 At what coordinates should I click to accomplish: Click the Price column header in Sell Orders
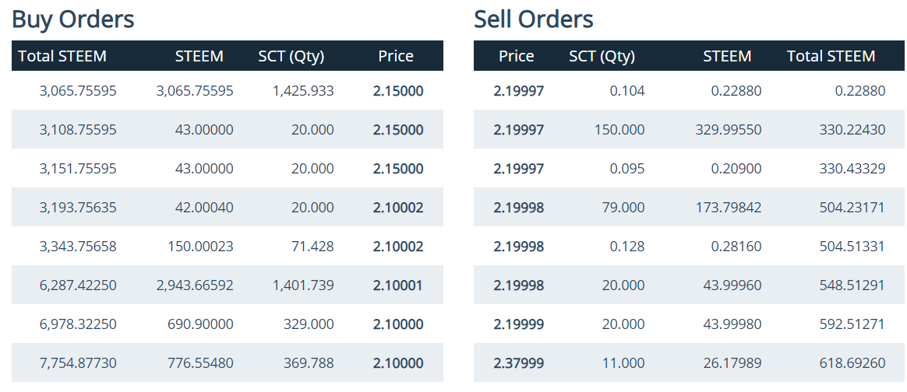coord(516,56)
